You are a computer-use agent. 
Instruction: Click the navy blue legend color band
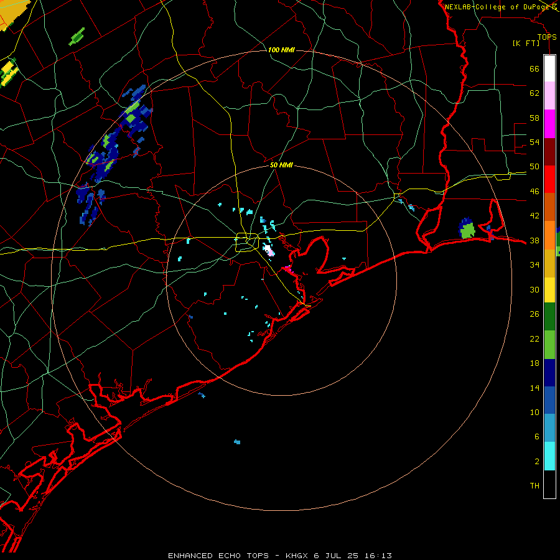549,373
